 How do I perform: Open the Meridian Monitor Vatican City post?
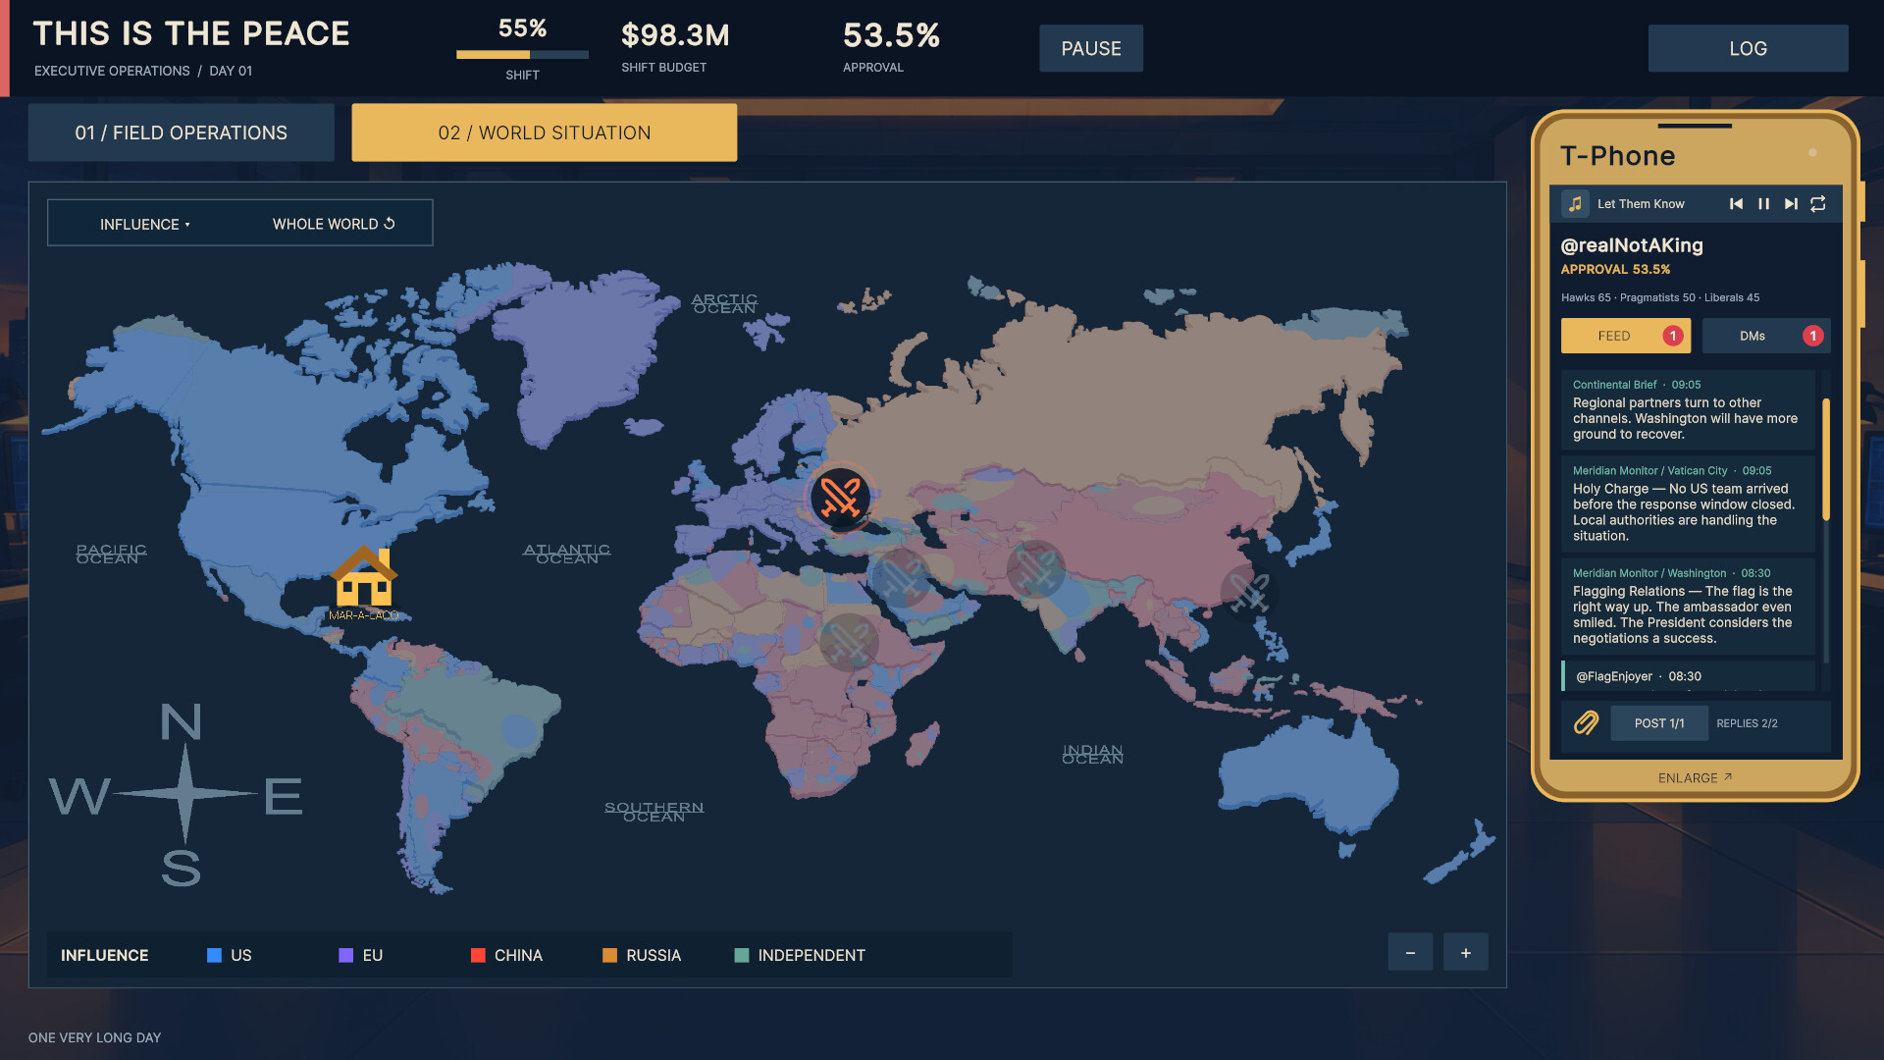(1688, 503)
